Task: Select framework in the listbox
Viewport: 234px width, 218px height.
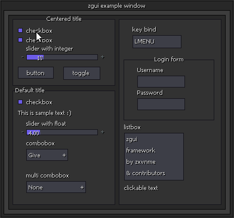Action: tap(154, 151)
